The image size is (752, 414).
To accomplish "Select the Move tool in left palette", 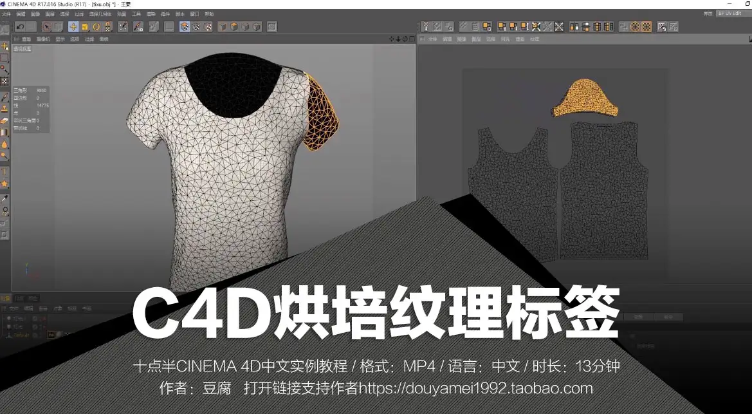I will tap(5, 46).
